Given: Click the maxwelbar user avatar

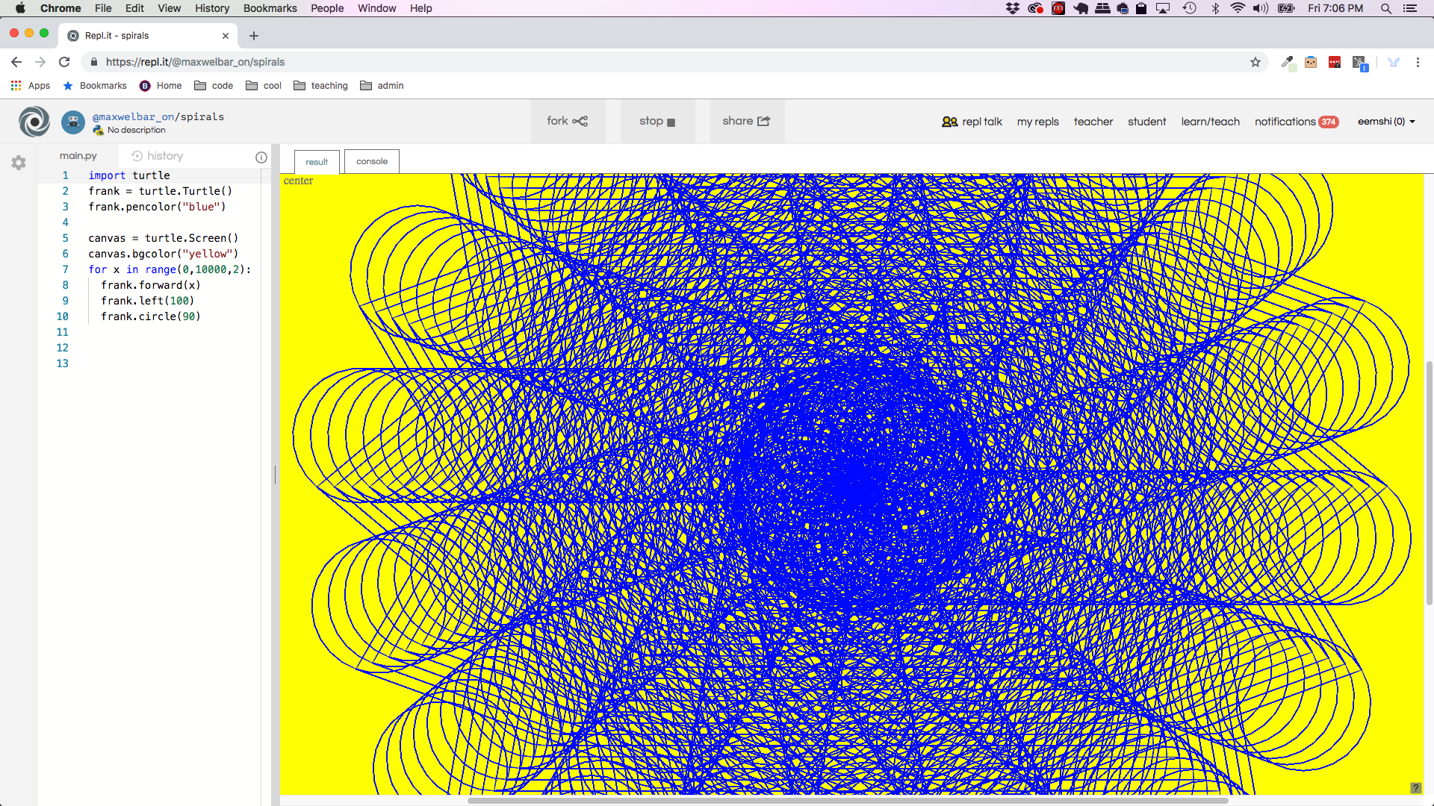Looking at the screenshot, I should [x=73, y=122].
